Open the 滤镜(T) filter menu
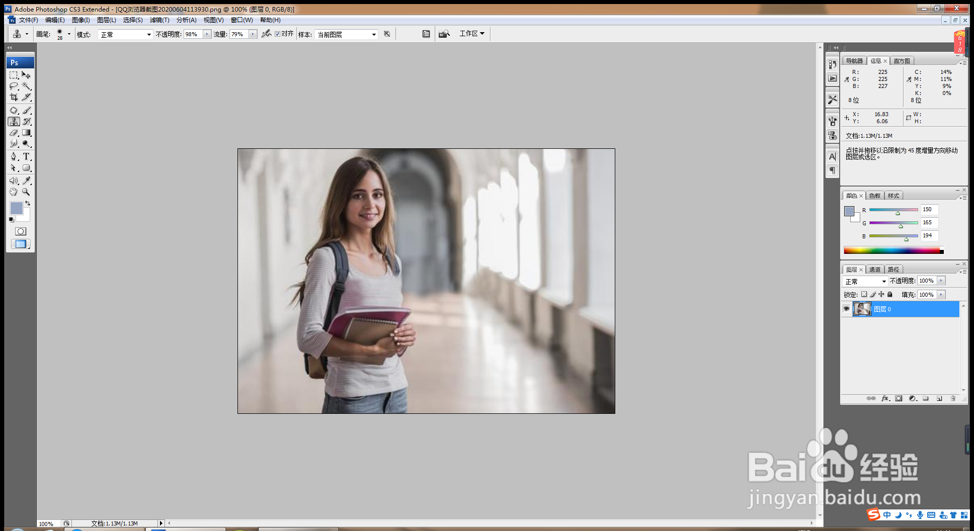This screenshot has height=531, width=974. click(159, 20)
